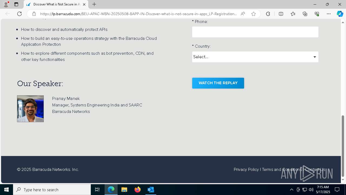Image resolution: width=346 pixels, height=195 pixels.
Task: Close the Discover What is Not Secure tab
Action: point(84,4)
